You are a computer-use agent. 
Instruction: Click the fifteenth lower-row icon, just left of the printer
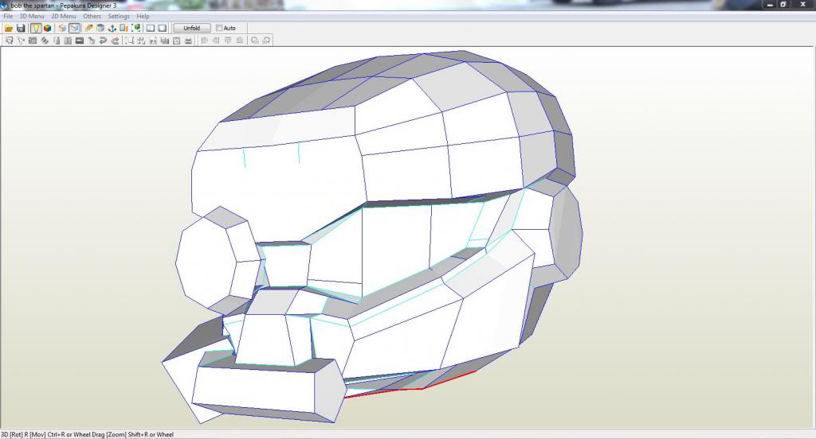176,41
